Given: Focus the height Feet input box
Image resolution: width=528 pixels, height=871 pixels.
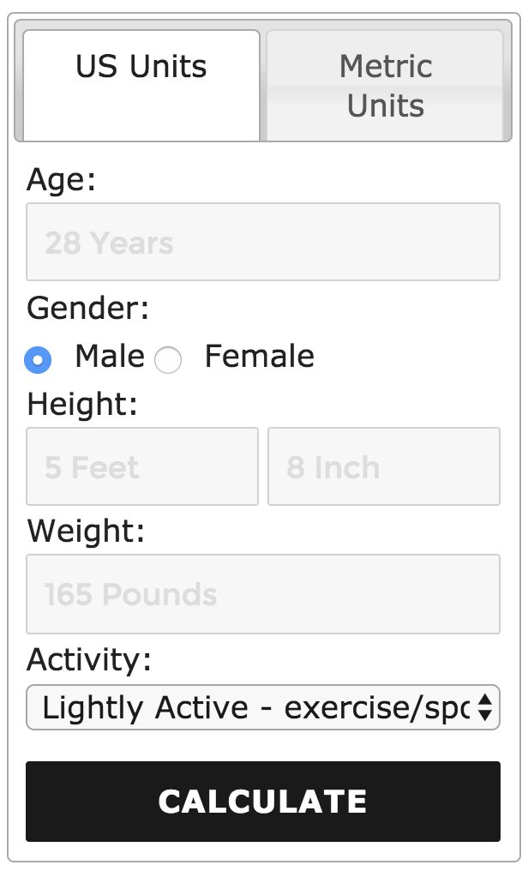Looking at the screenshot, I should [142, 466].
